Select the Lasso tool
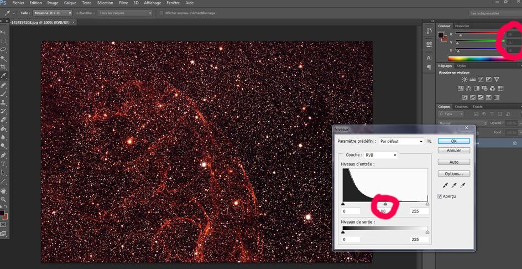 pyautogui.click(x=4, y=50)
